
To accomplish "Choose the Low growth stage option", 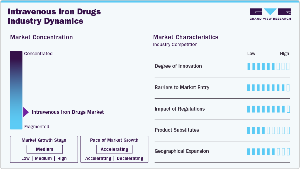I will [25, 158].
